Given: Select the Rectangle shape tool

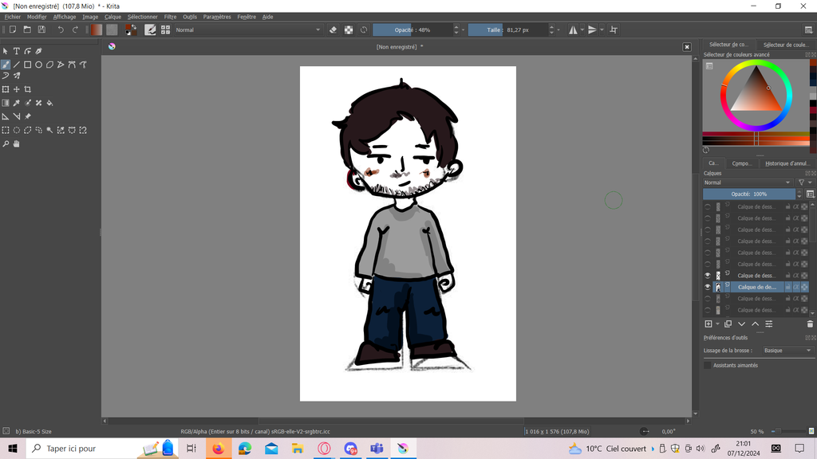Looking at the screenshot, I should tap(27, 65).
